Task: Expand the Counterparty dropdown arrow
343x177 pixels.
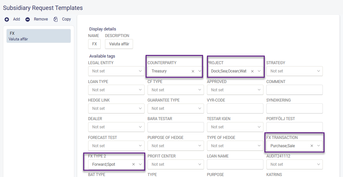Action: coord(200,71)
